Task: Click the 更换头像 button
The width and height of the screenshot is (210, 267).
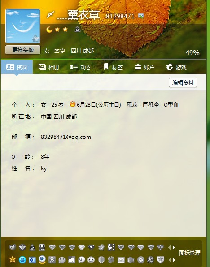Action: click(23, 50)
